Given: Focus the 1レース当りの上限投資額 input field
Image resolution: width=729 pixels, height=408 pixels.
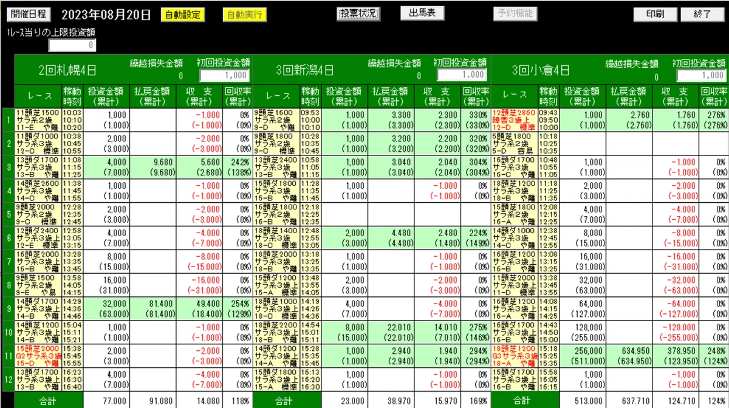Looking at the screenshot, I should [x=72, y=45].
